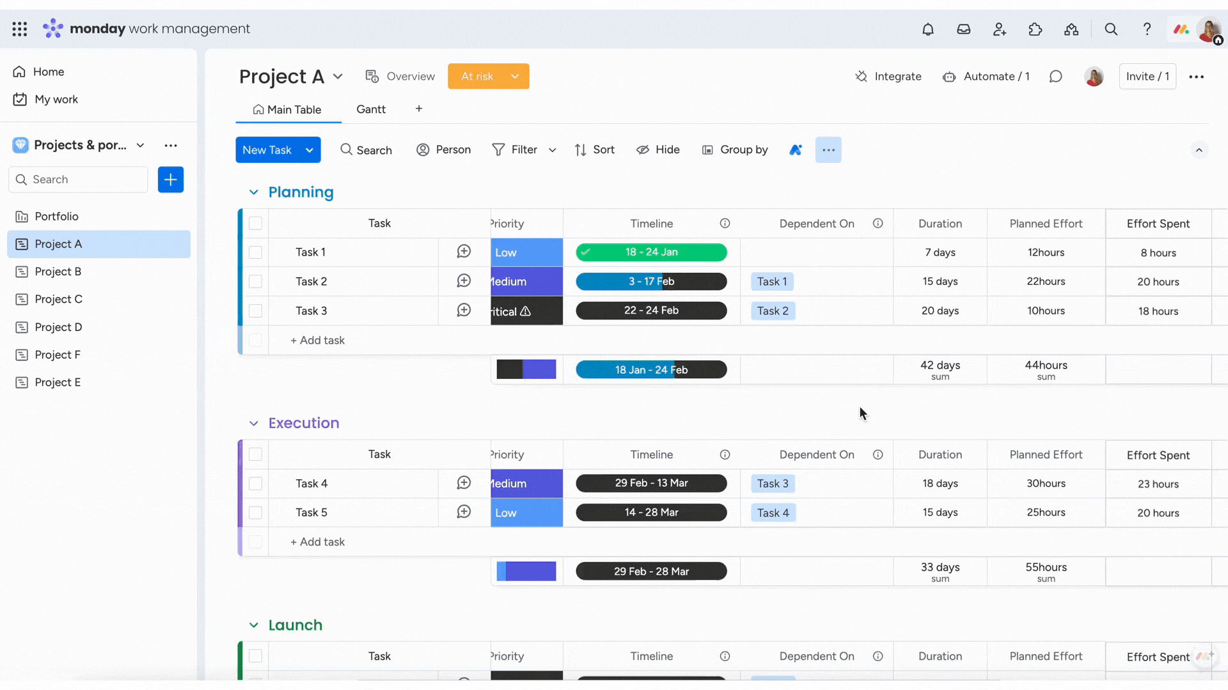Click the Low priority color cell of Task 5

point(526,512)
